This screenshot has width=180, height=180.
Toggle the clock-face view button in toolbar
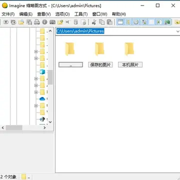pos(136,22)
